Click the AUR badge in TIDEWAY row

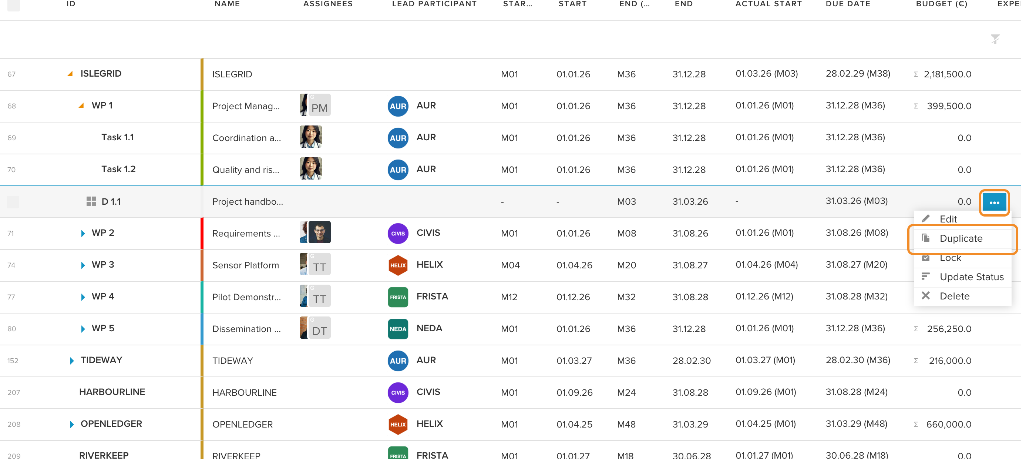pos(398,361)
